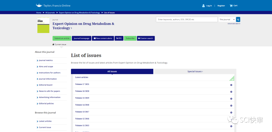Open Editorial board in sidebar
This screenshot has width=272, height=132.
[x=46, y=85]
